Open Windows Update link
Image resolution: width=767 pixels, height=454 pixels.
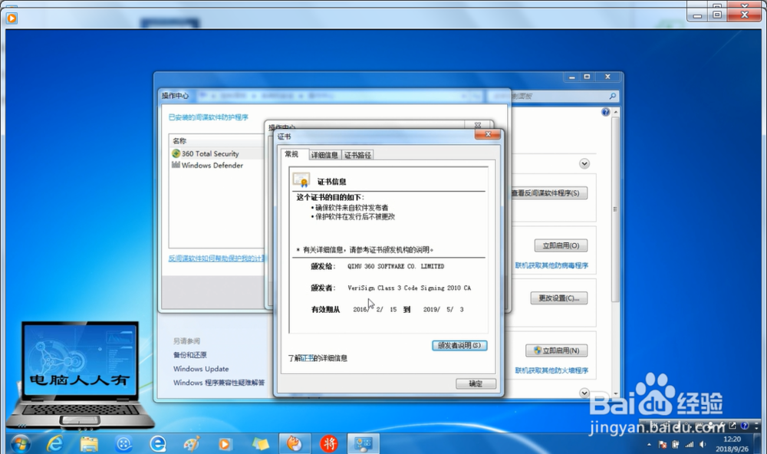[200, 369]
